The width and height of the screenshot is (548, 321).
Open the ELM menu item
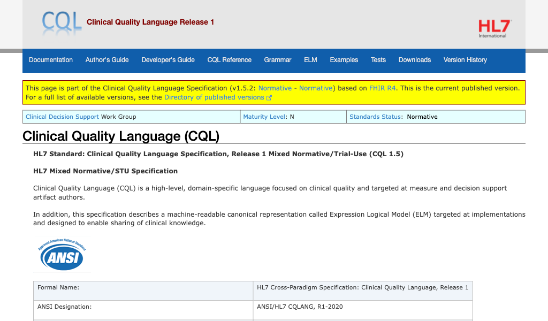310,60
